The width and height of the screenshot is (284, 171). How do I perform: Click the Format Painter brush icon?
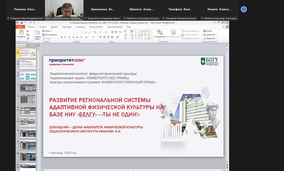[28, 38]
